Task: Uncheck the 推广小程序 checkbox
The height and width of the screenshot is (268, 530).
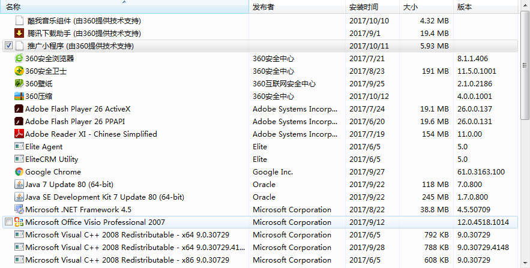Action: [9, 46]
